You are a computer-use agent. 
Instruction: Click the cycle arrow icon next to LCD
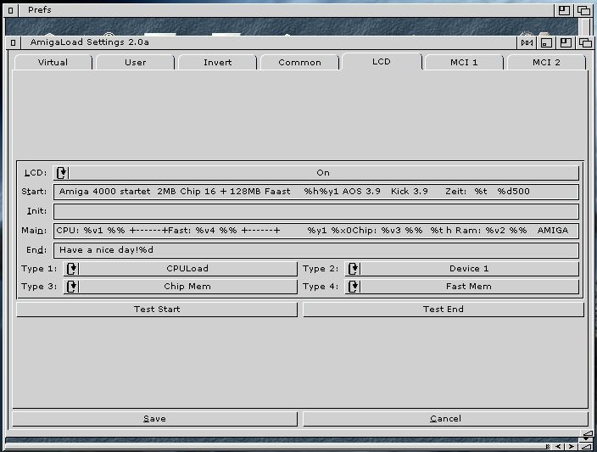pyautogui.click(x=62, y=173)
